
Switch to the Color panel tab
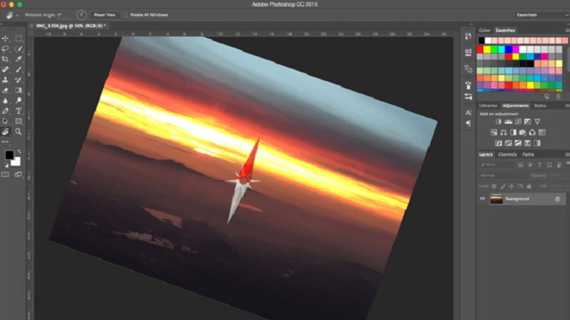(484, 31)
